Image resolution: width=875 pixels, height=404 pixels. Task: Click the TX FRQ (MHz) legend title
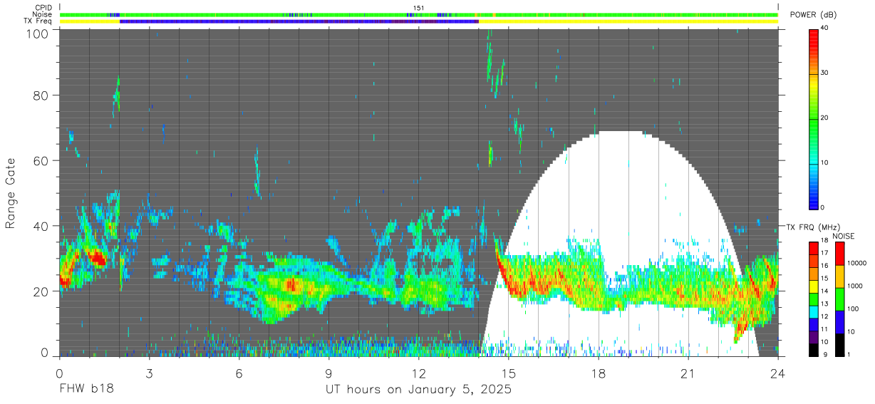814,227
